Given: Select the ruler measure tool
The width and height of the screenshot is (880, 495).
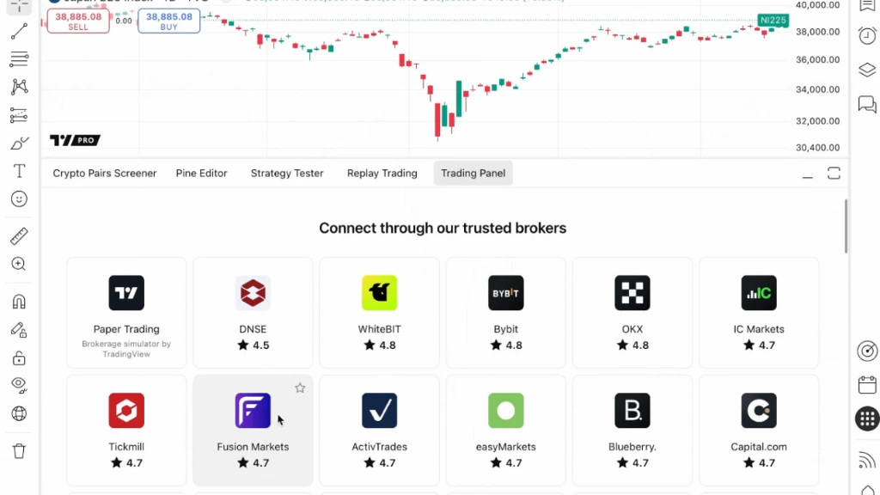Looking at the screenshot, I should (x=19, y=236).
